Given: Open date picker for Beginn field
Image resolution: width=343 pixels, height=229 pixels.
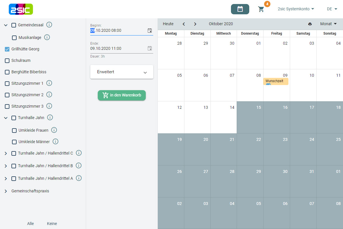Looking at the screenshot, I should (x=149, y=31).
